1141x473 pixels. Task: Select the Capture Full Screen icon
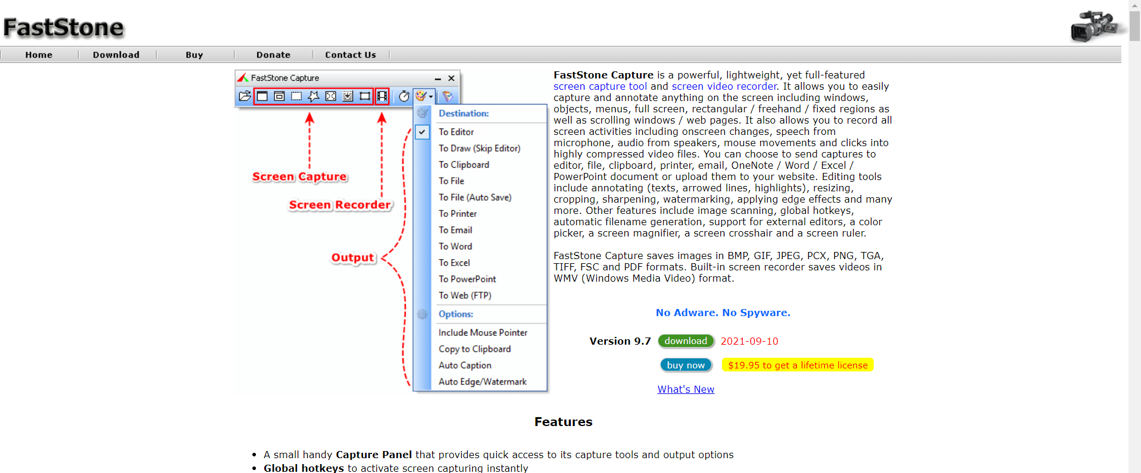(331, 96)
